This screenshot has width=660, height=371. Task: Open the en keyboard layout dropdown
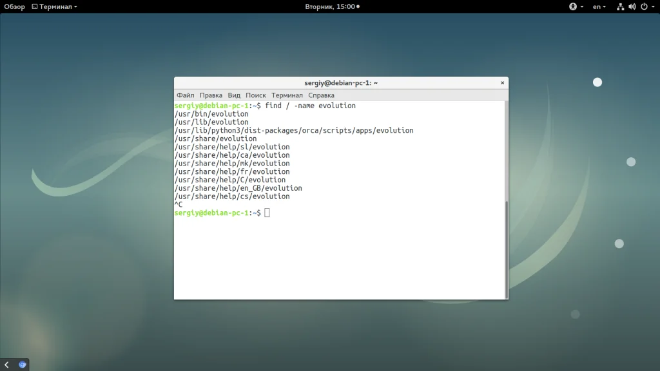pos(599,6)
